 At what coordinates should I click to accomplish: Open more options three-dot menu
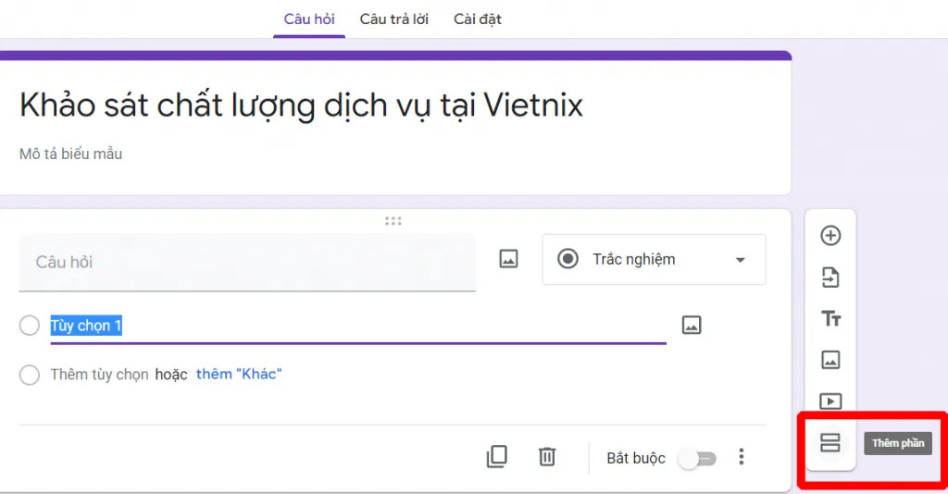pos(742,457)
